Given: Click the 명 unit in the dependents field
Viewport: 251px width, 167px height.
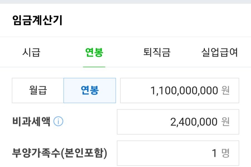Looking at the screenshot, I should 225,153.
